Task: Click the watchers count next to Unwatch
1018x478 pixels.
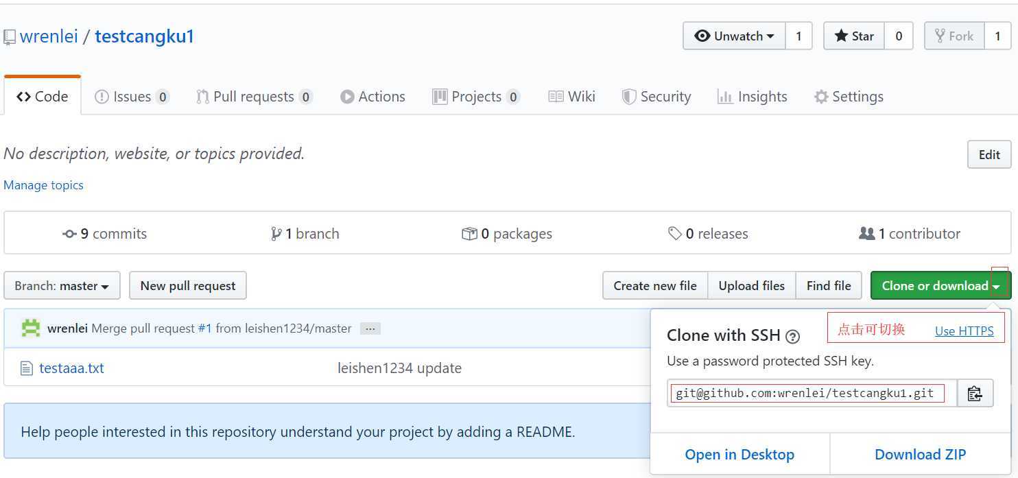Action: click(798, 36)
